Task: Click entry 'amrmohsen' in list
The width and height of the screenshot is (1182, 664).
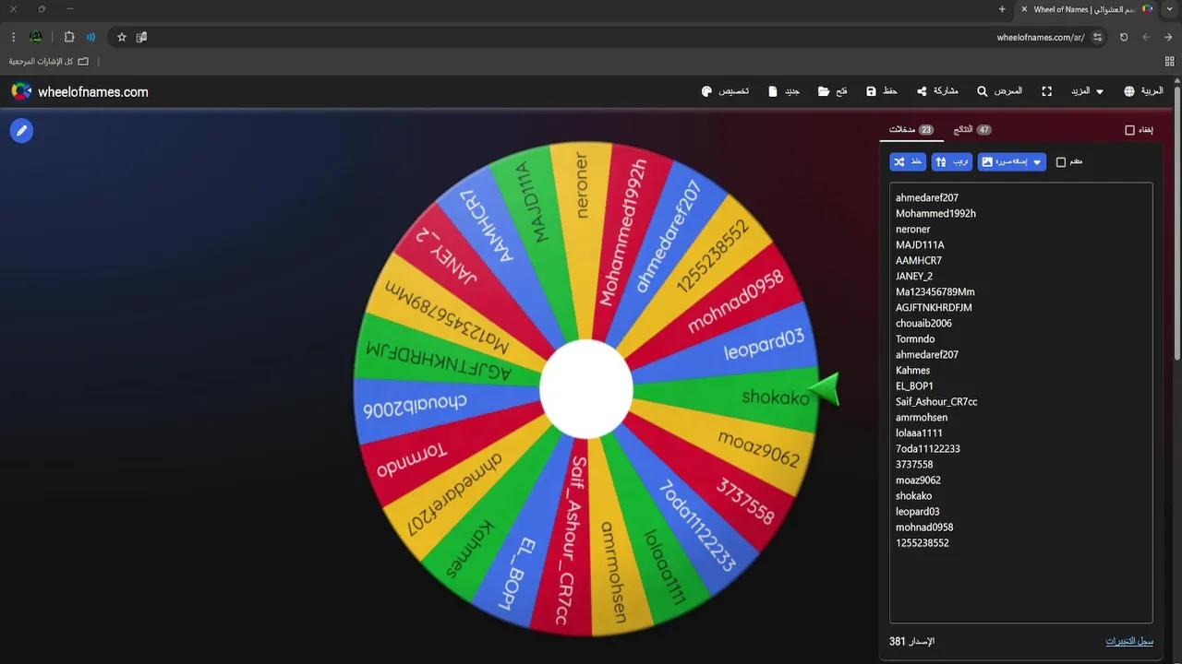Action: [x=922, y=418]
